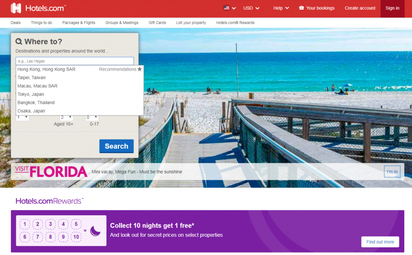Viewport: 412px width, 255px height.
Task: Open List your property
Action: point(191,23)
